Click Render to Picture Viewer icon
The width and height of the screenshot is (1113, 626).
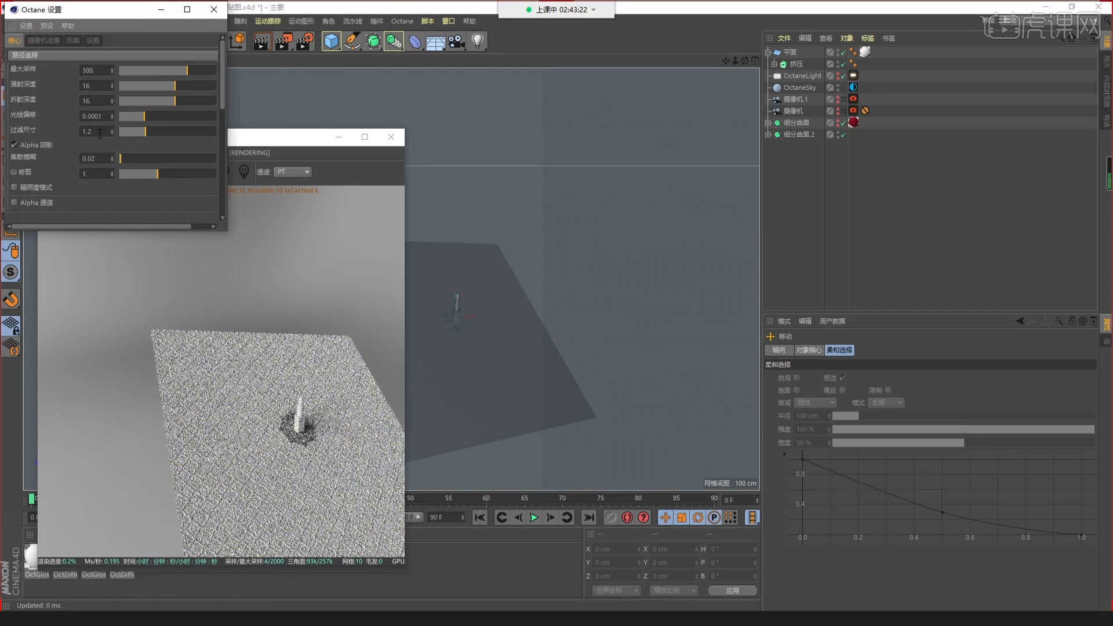283,42
